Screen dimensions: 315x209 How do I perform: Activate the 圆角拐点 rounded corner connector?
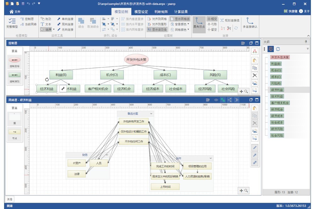click(x=199, y=23)
